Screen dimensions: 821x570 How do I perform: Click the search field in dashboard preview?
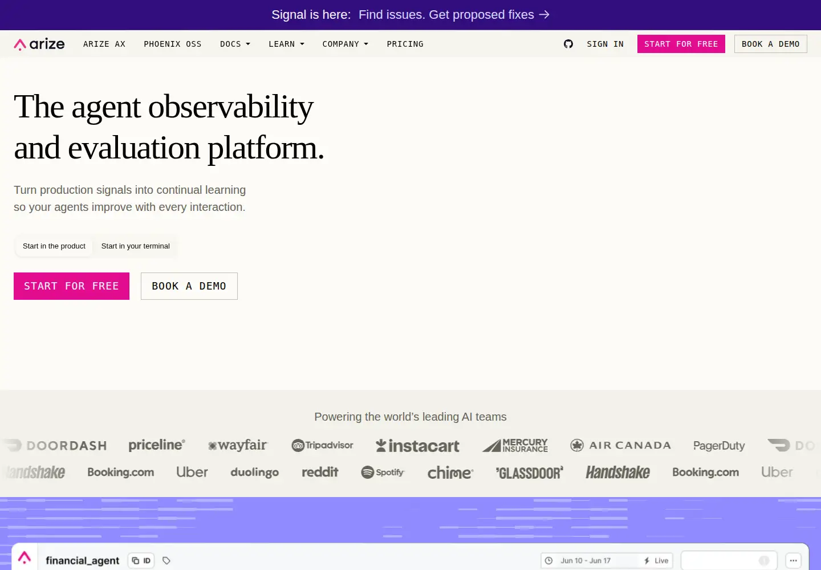pyautogui.click(x=729, y=561)
